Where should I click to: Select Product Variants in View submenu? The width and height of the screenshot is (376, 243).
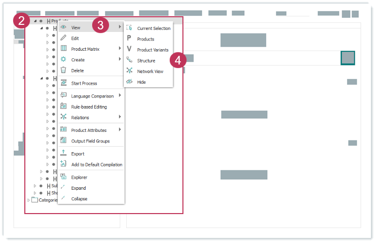153,50
